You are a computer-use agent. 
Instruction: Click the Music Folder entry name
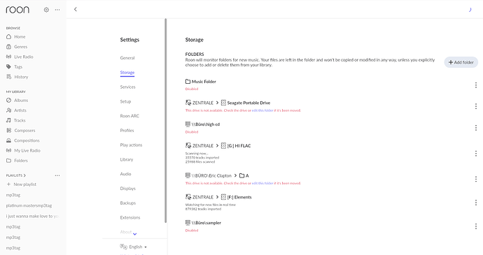point(204,82)
